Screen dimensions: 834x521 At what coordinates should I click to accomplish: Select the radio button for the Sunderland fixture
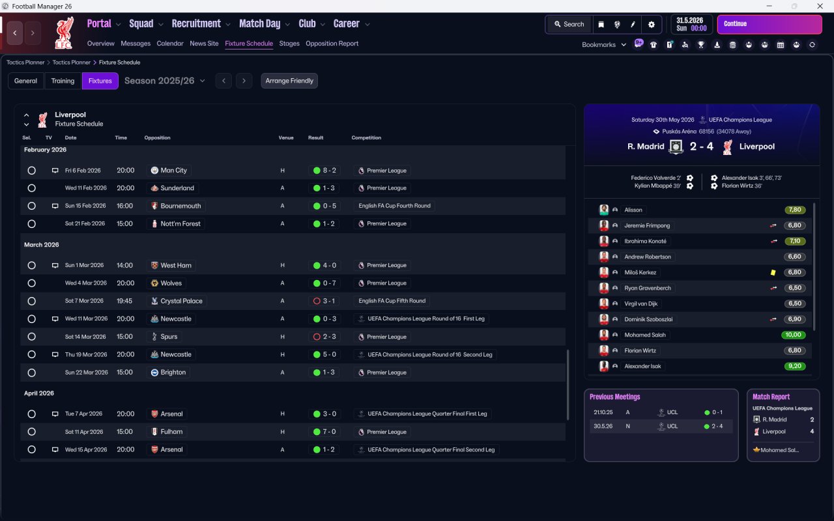[x=31, y=188]
